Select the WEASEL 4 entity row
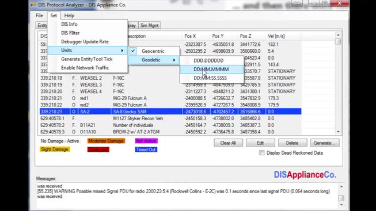Image resolution: width=376 pixels, height=211 pixels. [x=170, y=91]
